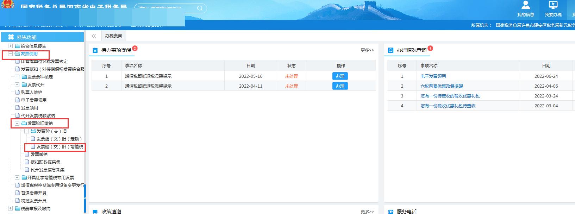The image size is (575, 214).
Task: Open 六税两费优惠政策提醒 link
Action: tap(442, 86)
